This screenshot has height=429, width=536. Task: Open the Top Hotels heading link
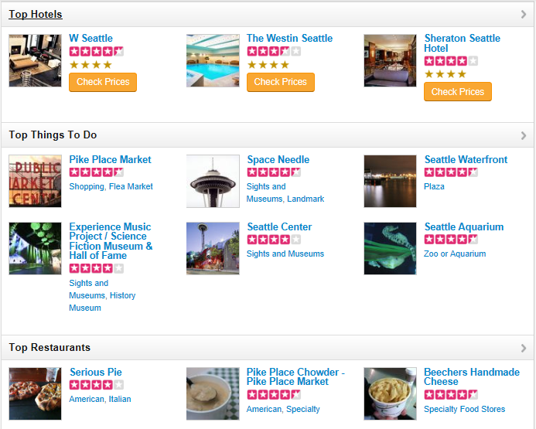click(36, 15)
